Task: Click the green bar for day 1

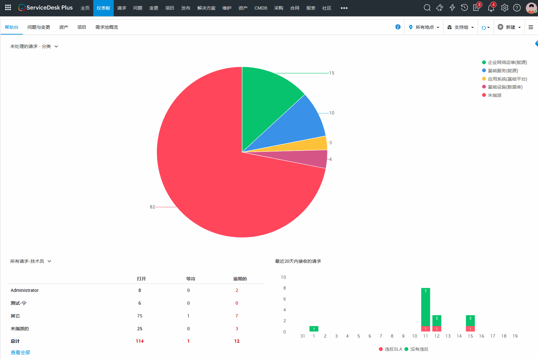Action: click(314, 329)
